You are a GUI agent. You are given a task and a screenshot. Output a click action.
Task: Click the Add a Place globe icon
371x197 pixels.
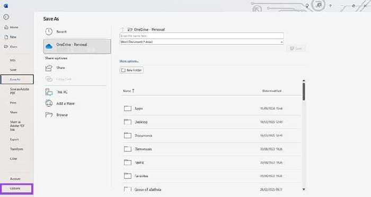pyautogui.click(x=49, y=103)
